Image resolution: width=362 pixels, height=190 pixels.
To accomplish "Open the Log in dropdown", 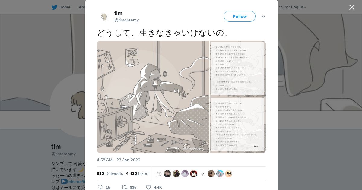I will pyautogui.click(x=298, y=7).
